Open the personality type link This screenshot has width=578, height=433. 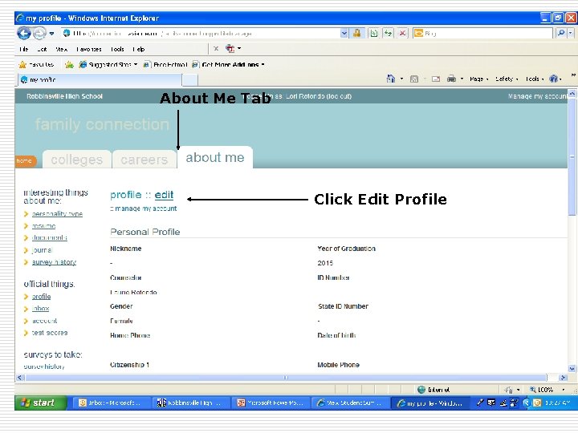[x=57, y=214]
